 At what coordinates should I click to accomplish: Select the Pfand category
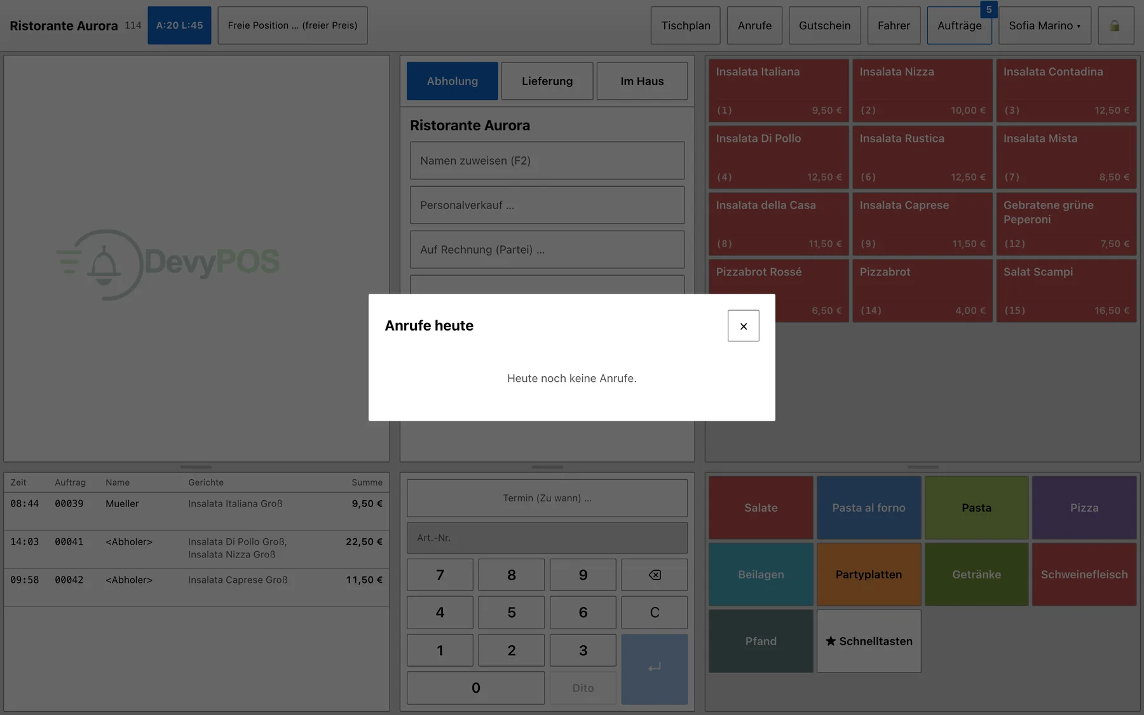coord(761,641)
